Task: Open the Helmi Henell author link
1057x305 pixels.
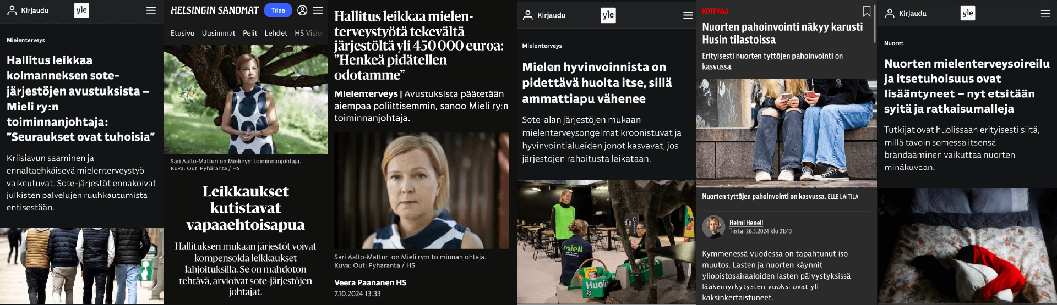Action: coord(746,223)
